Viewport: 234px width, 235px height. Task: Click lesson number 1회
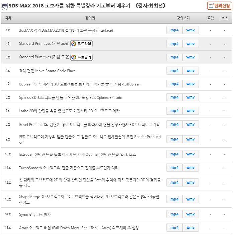tap(8, 30)
